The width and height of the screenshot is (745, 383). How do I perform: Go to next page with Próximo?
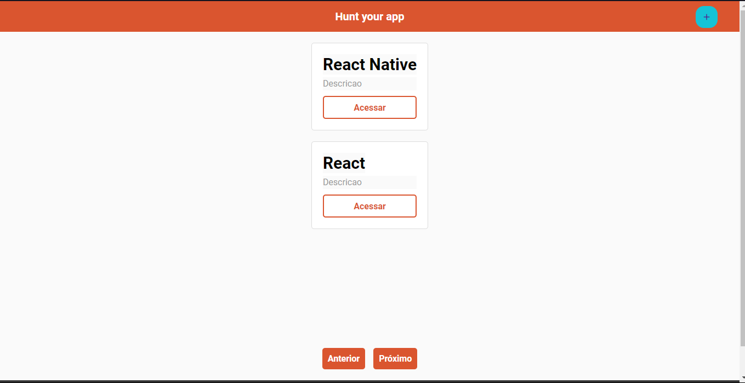pyautogui.click(x=395, y=358)
